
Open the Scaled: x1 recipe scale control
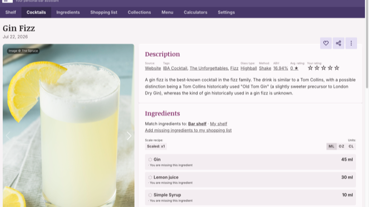click(x=156, y=146)
